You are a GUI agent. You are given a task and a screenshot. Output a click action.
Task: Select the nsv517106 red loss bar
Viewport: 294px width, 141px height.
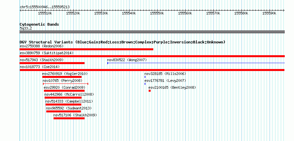[69, 118]
